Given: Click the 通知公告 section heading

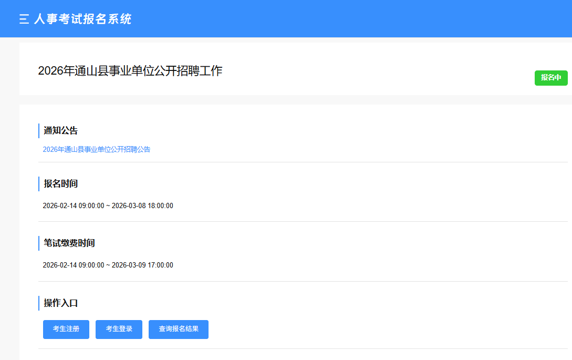Looking at the screenshot, I should click(61, 131).
